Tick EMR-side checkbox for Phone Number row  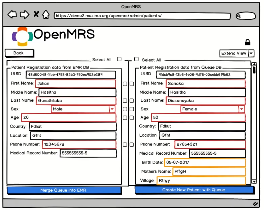[x=125, y=144]
